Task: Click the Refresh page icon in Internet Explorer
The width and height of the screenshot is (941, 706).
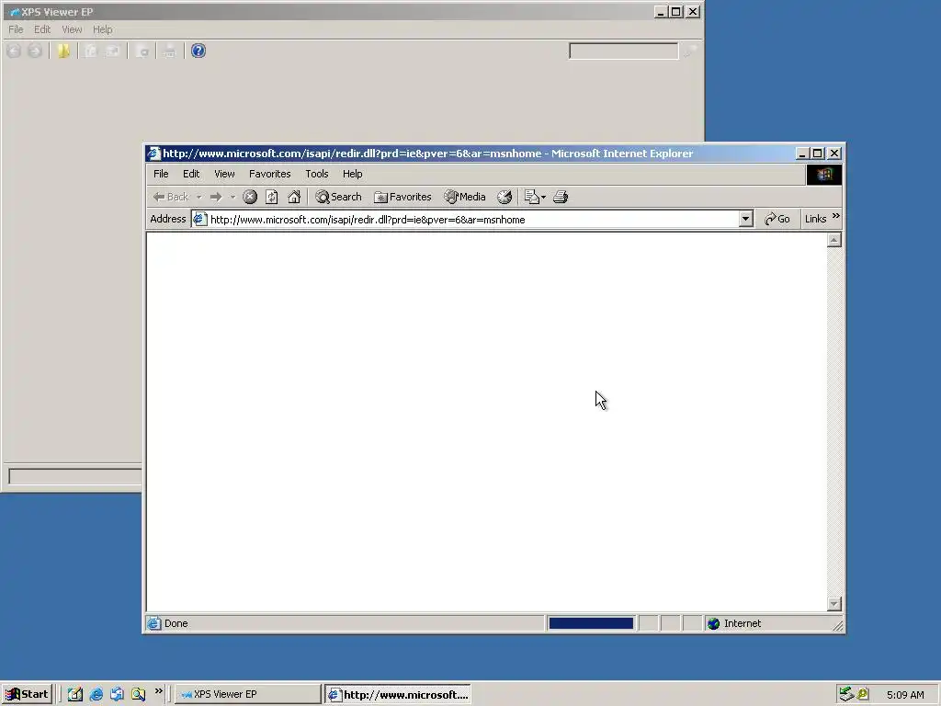Action: pyautogui.click(x=271, y=197)
